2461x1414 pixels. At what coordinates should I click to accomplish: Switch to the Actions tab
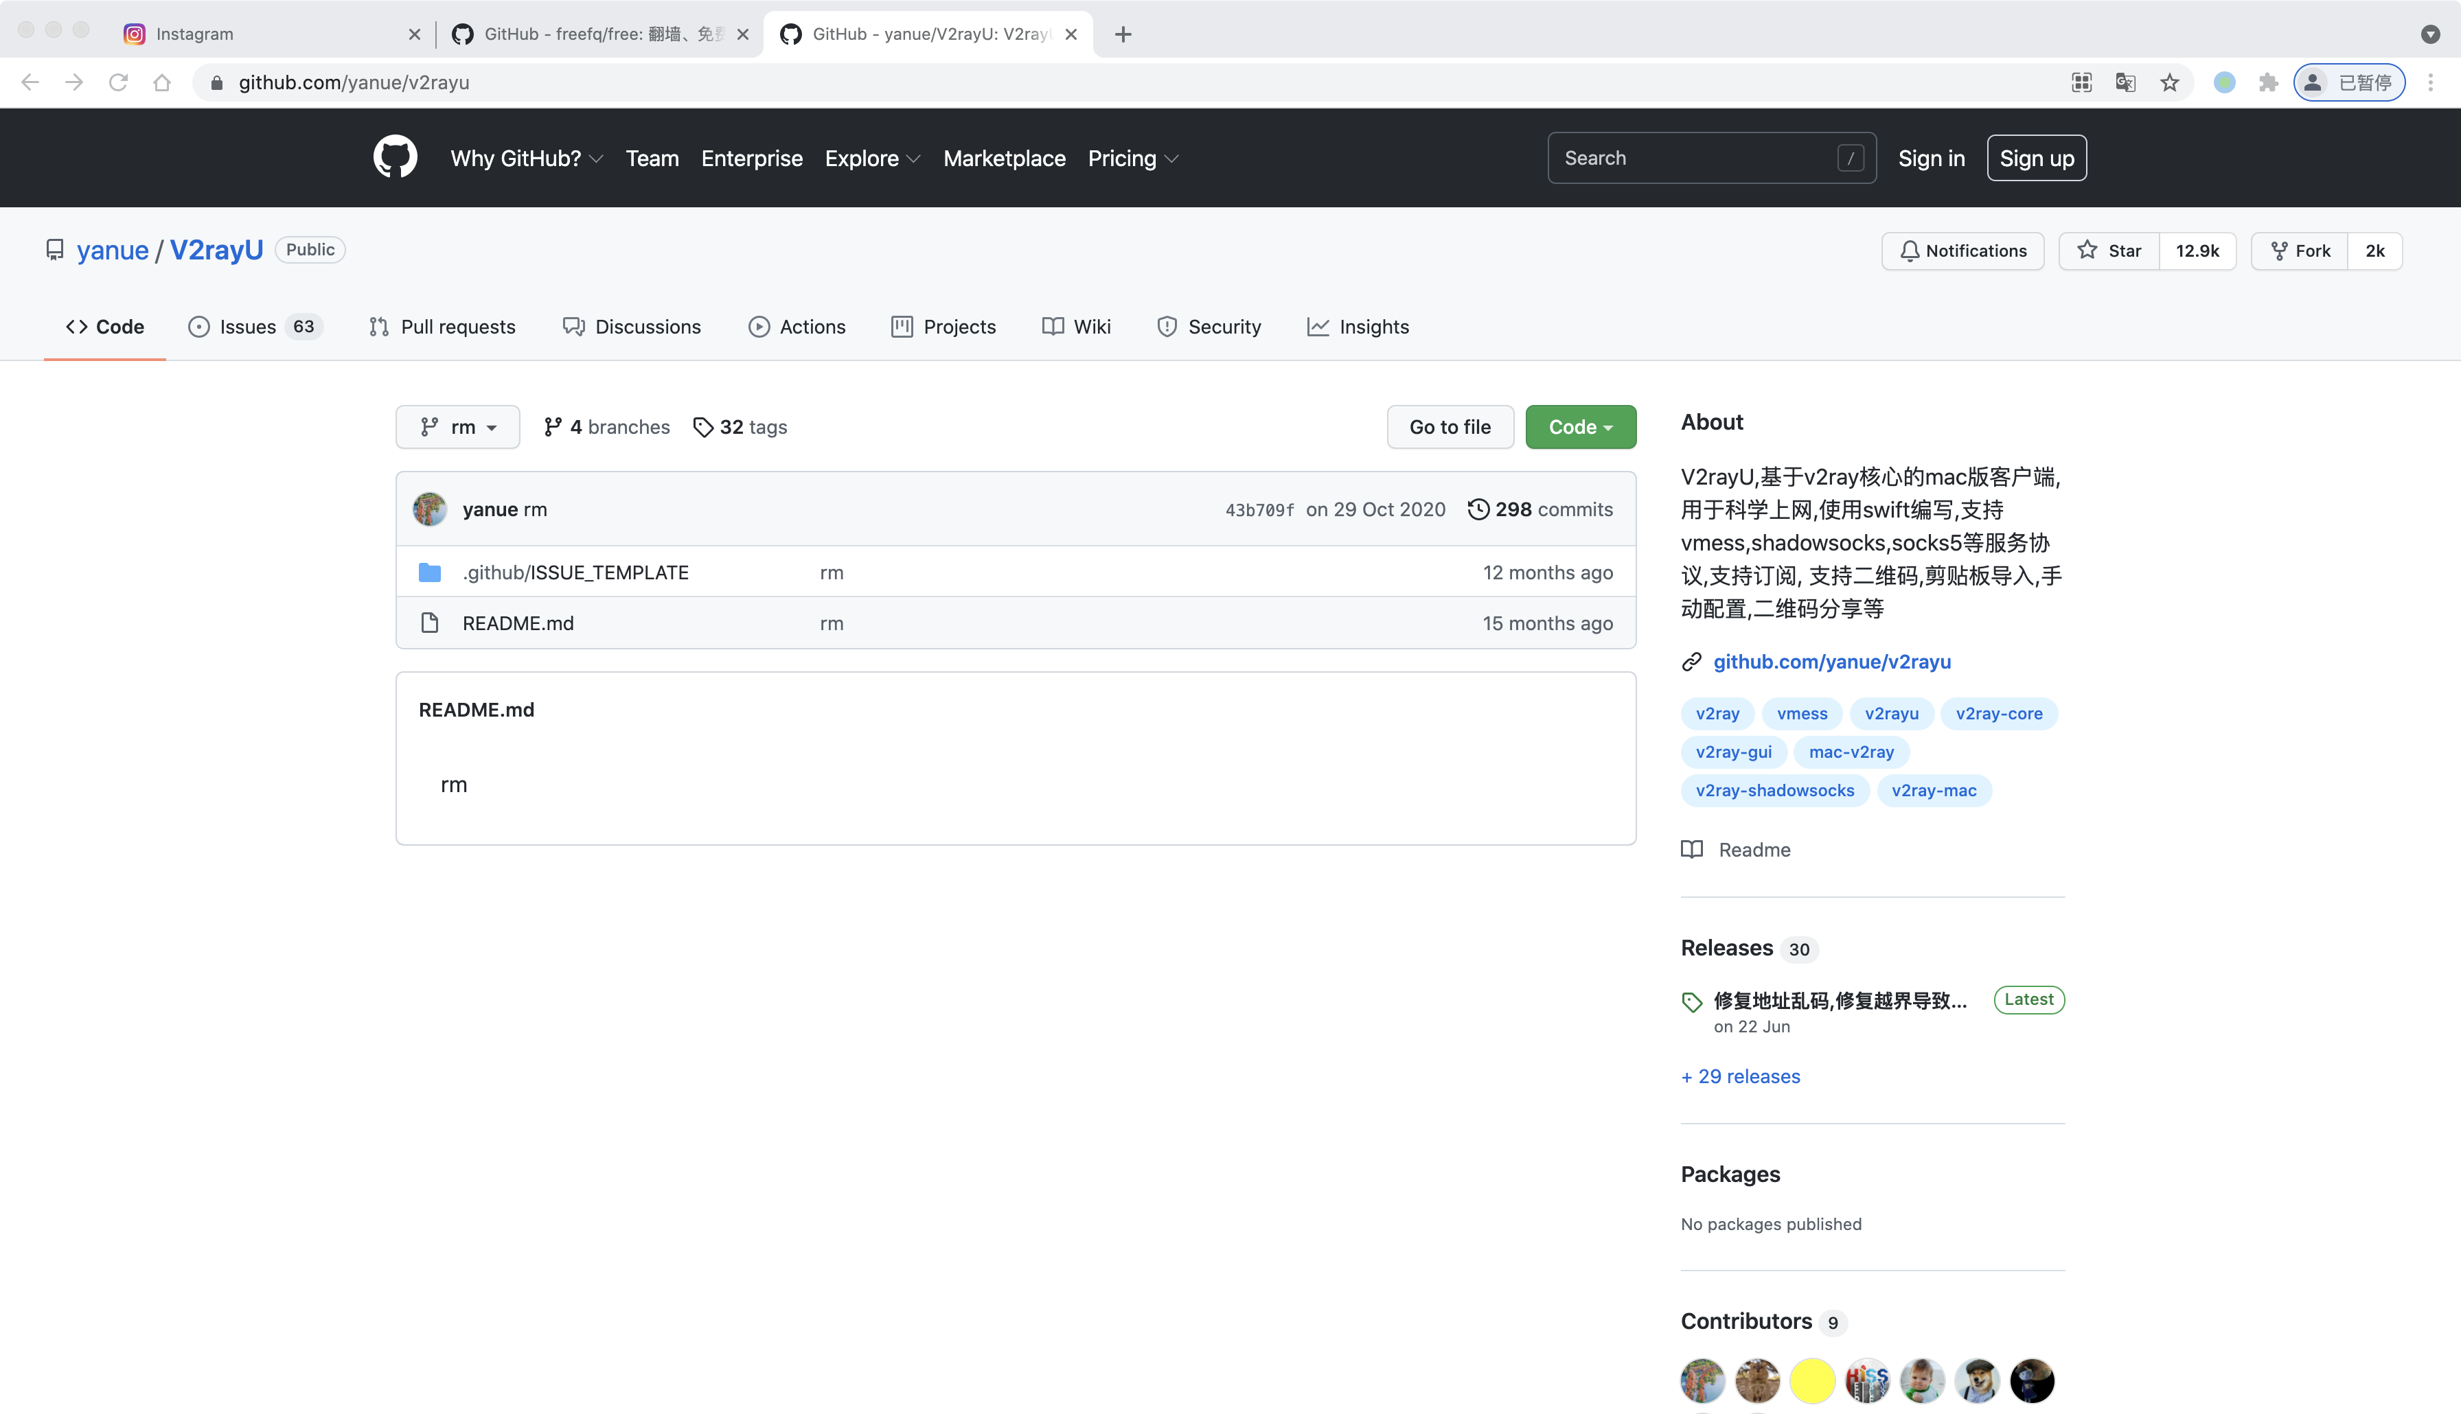point(797,326)
